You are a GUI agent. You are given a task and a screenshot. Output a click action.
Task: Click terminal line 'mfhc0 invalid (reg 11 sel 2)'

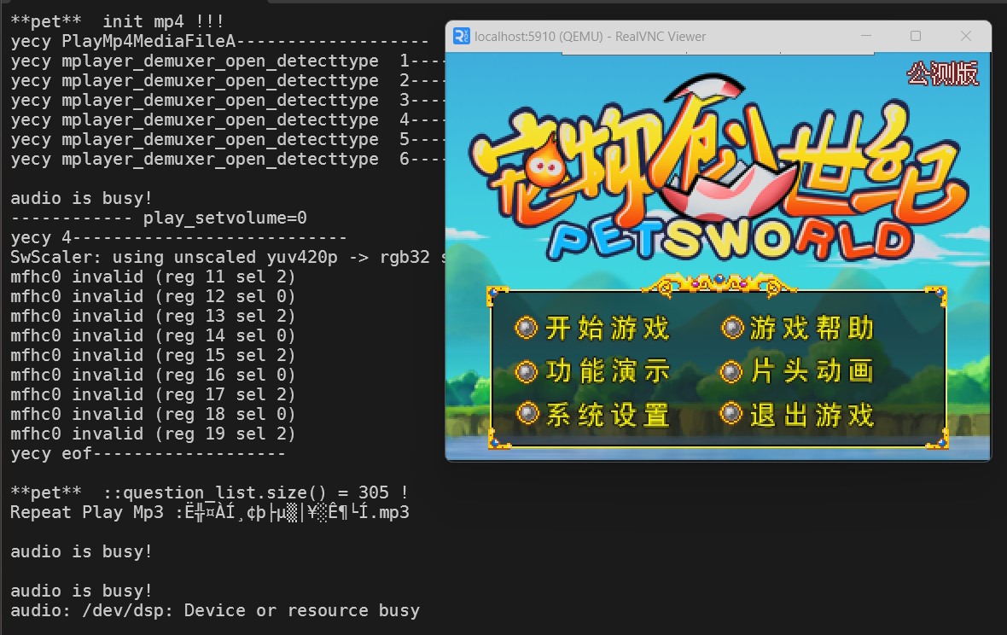153,277
